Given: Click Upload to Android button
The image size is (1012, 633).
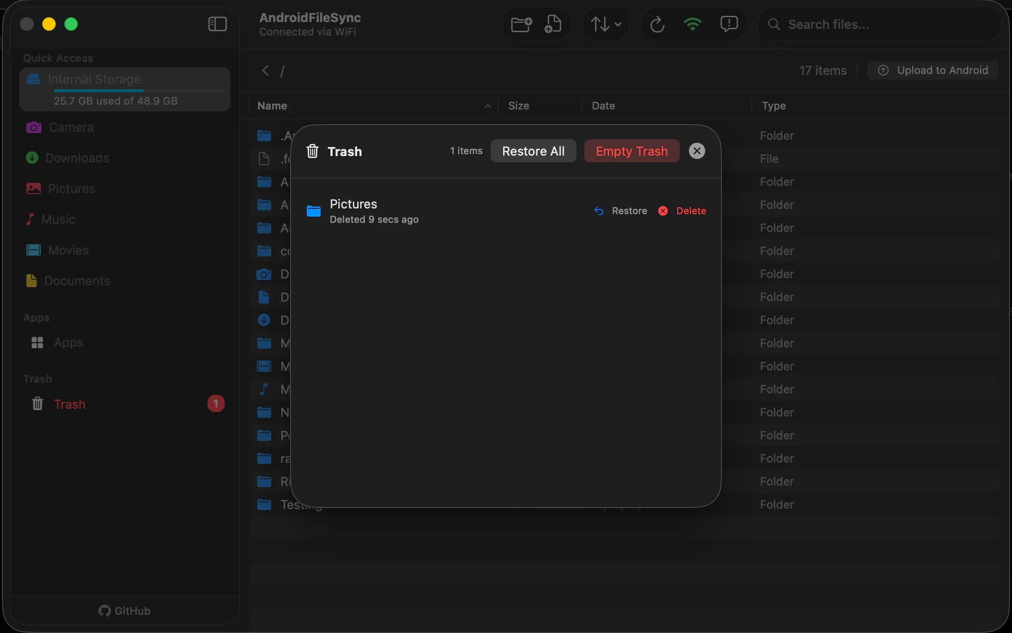Looking at the screenshot, I should (933, 70).
